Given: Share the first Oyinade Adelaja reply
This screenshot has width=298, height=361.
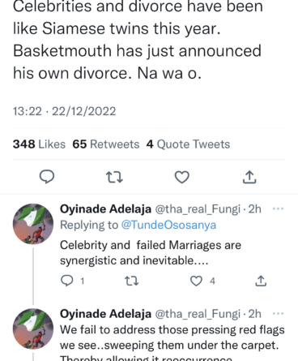Looking at the screenshot, I should tap(261, 281).
